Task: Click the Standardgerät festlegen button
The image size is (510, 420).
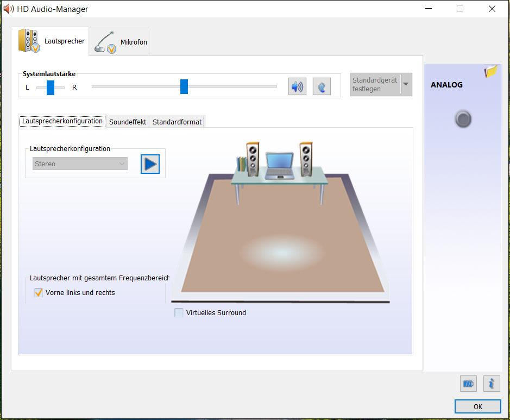Action: point(375,85)
